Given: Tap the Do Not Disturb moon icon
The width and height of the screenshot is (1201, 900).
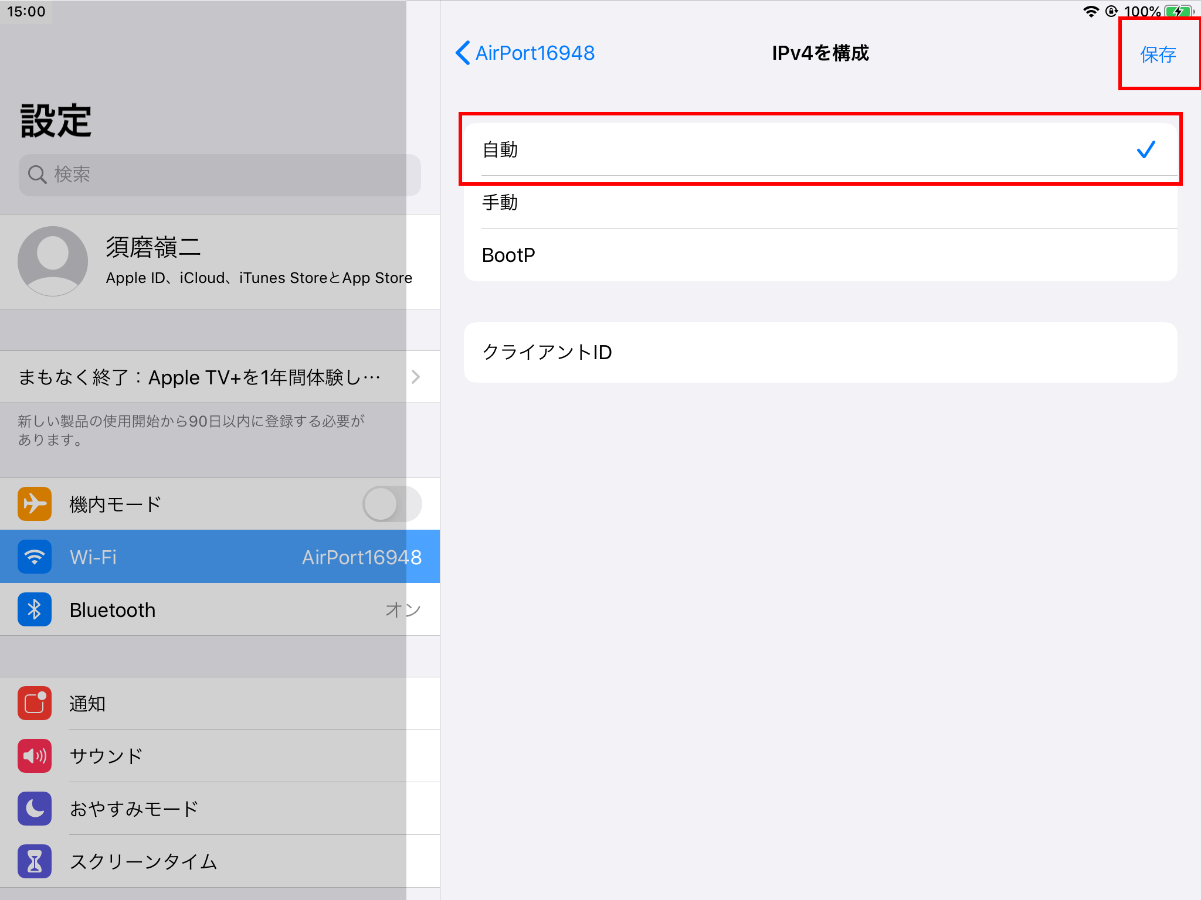Looking at the screenshot, I should 35,809.
